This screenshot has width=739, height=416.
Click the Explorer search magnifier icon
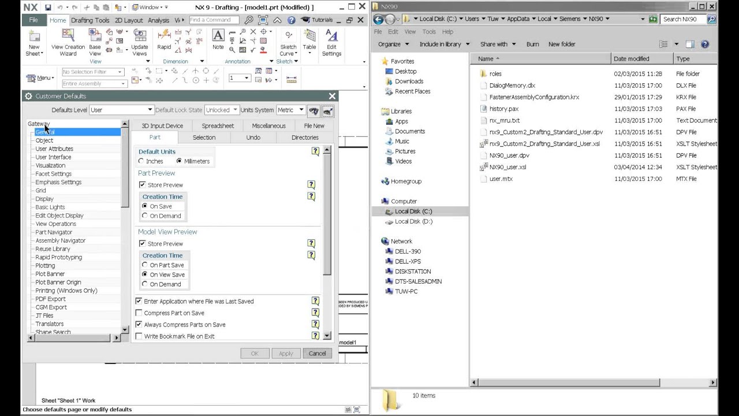(711, 19)
